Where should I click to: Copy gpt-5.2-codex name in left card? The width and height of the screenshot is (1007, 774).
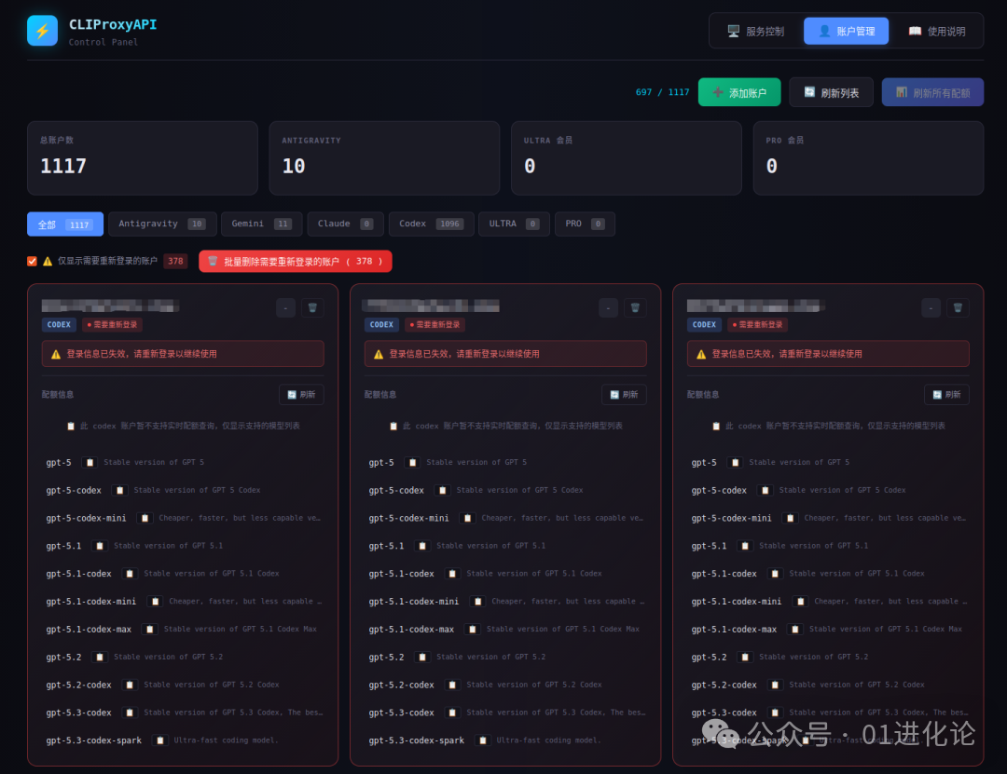point(130,686)
